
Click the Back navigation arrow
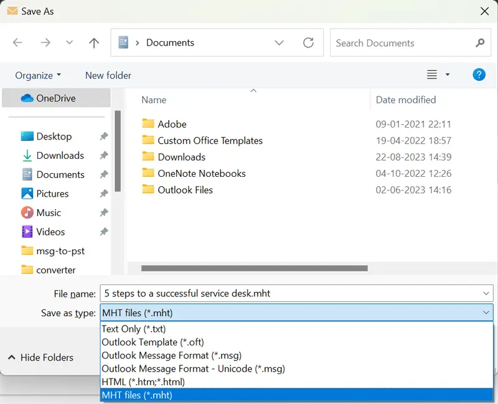point(17,43)
